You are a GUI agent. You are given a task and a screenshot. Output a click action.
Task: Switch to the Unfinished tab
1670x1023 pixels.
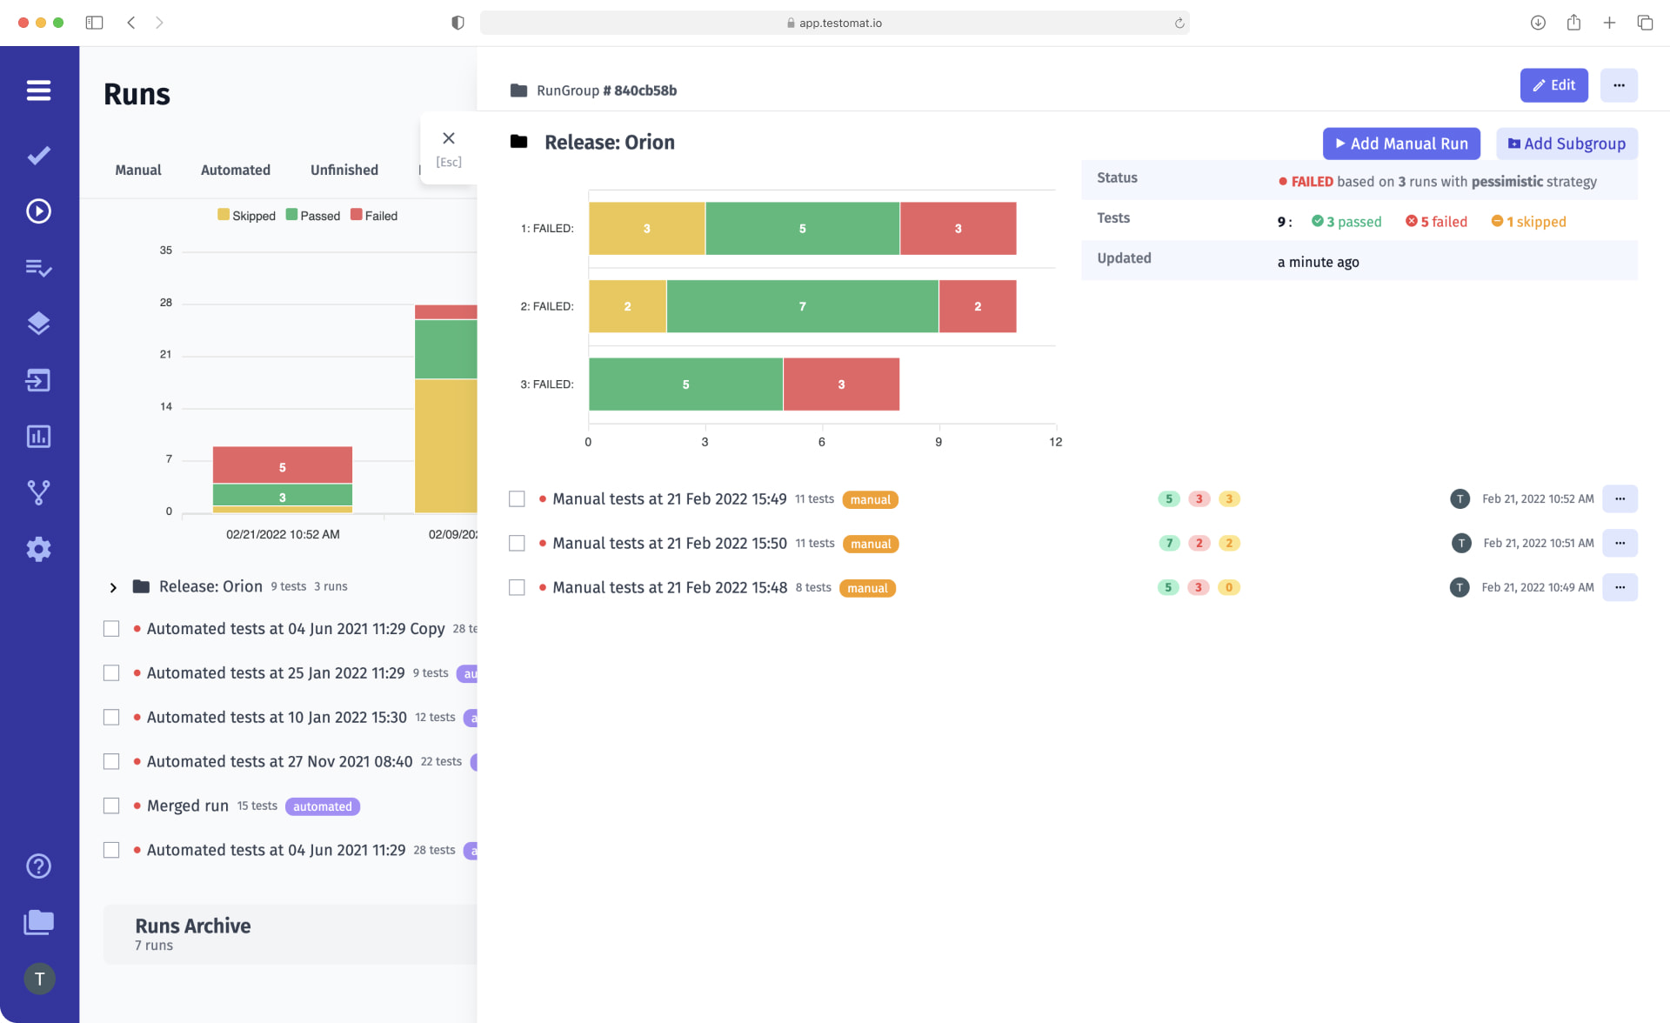(344, 170)
